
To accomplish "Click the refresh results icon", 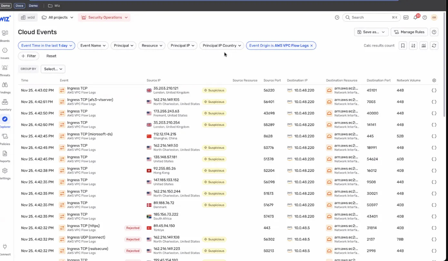I will pyautogui.click(x=434, y=45).
